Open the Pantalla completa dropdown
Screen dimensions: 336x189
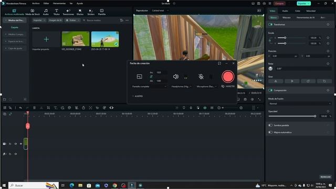[x=149, y=86]
